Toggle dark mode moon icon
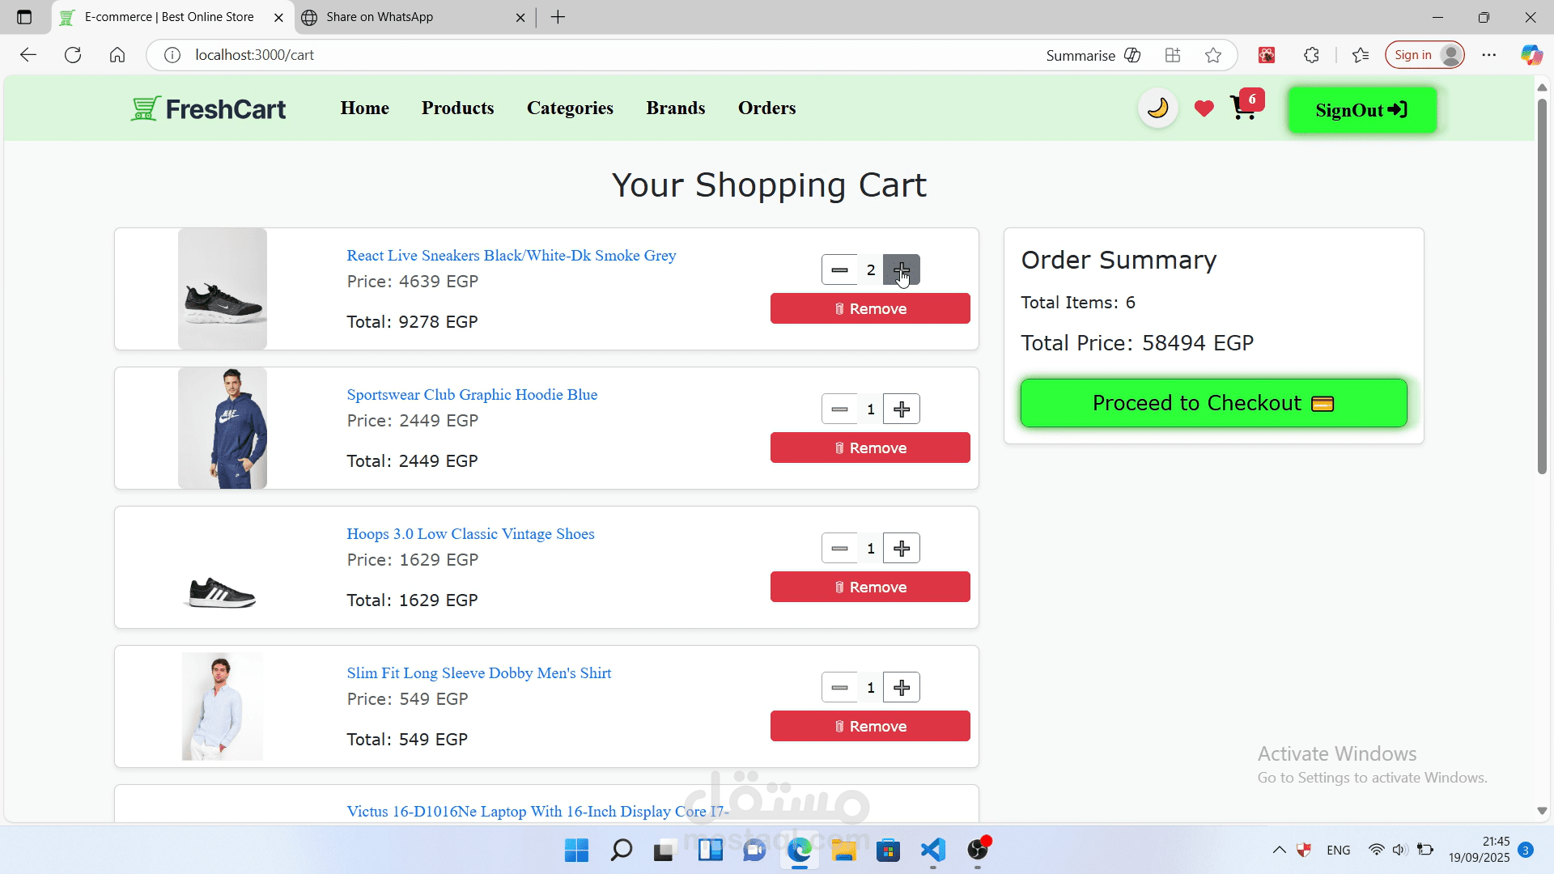 point(1157,108)
